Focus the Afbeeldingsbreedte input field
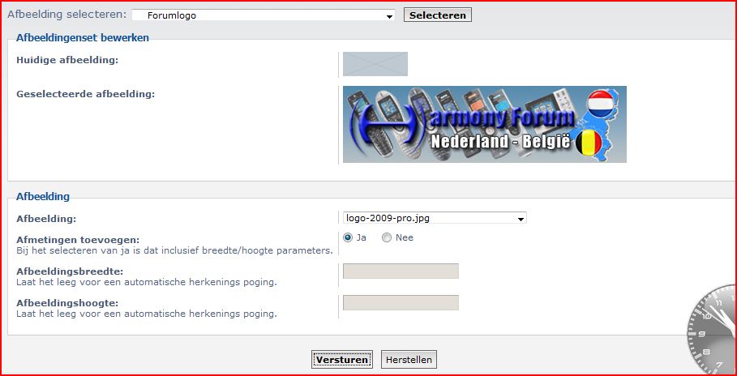 click(401, 271)
